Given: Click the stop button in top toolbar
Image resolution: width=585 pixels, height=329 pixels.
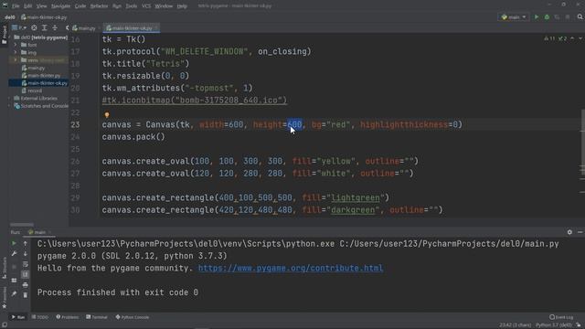Looking at the screenshot, I should pyautogui.click(x=568, y=17).
